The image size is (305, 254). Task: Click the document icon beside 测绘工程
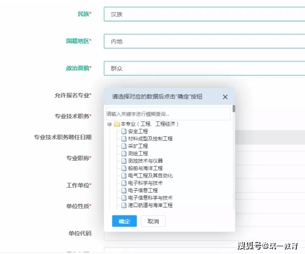pos(124,153)
